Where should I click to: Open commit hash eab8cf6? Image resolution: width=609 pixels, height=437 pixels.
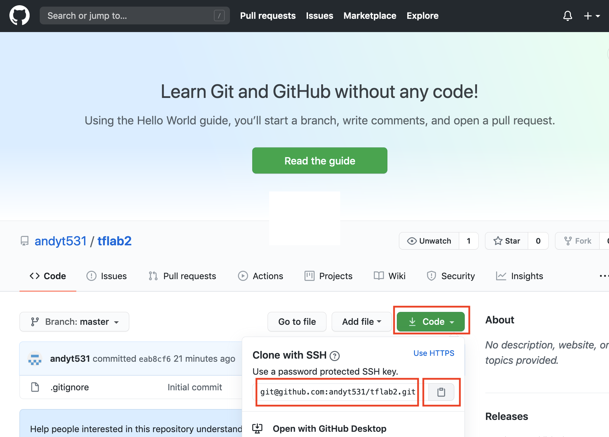155,359
